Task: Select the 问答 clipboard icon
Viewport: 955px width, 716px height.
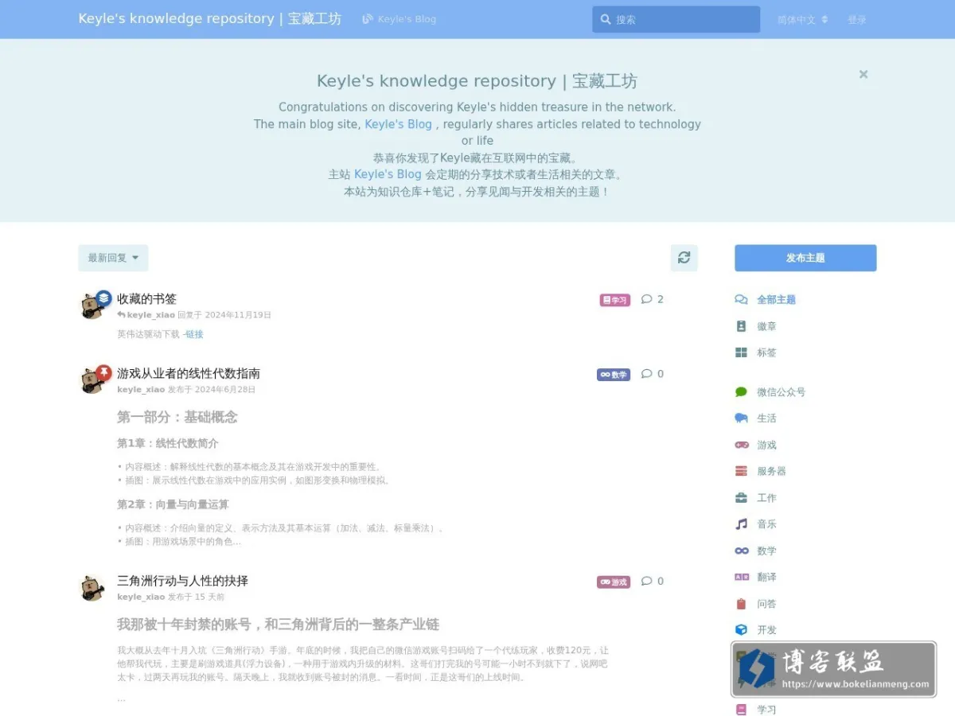Action: point(741,604)
